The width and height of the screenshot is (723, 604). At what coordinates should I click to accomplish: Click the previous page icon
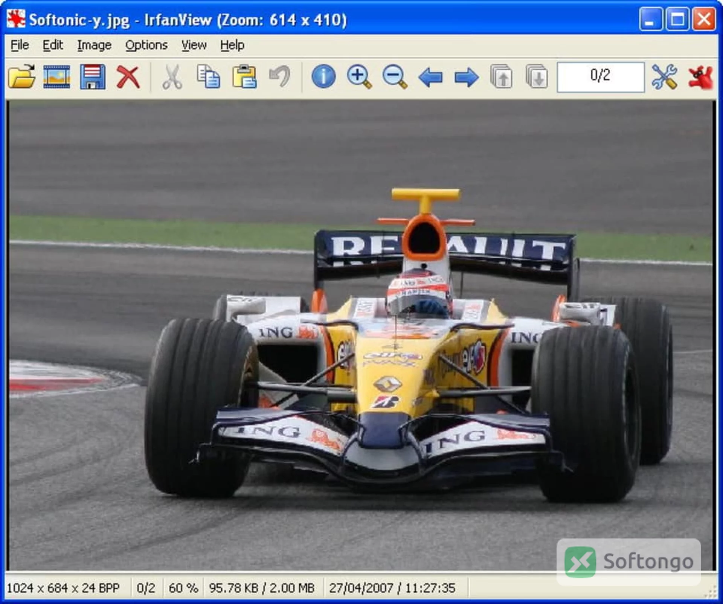click(x=502, y=77)
